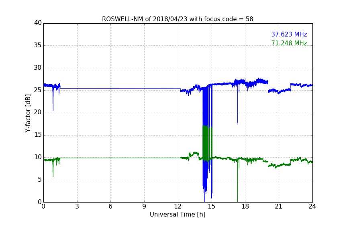347x231 pixels.
Task: Click the x-axis tick label '12'
Action: (x=178, y=207)
